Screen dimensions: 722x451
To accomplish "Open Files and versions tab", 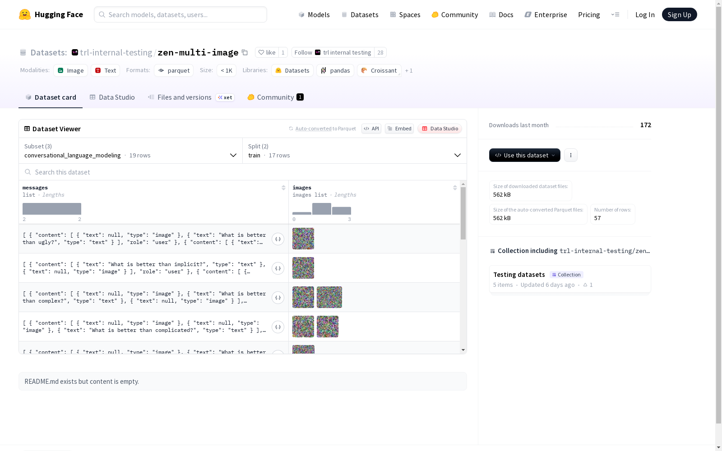I will coord(191,97).
